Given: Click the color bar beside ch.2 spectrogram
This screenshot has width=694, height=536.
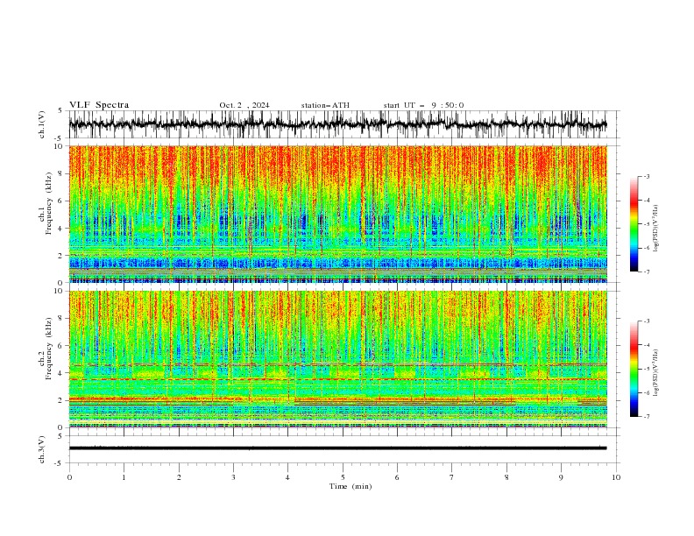Looking at the screenshot, I should tap(634, 369).
